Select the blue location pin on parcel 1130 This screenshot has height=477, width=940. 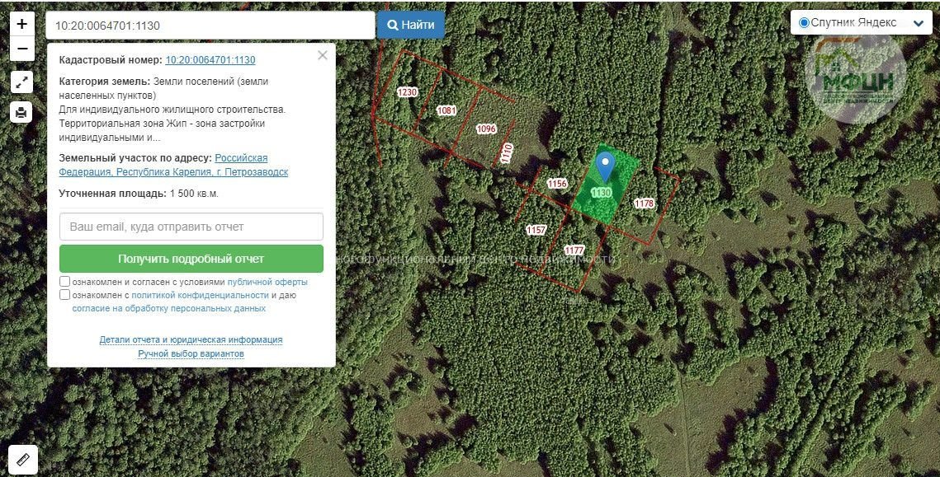(x=606, y=166)
